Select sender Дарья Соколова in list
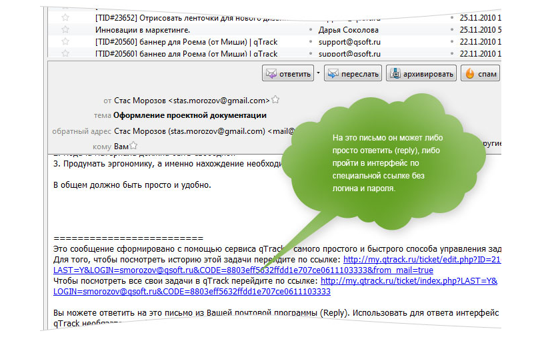 [348, 30]
